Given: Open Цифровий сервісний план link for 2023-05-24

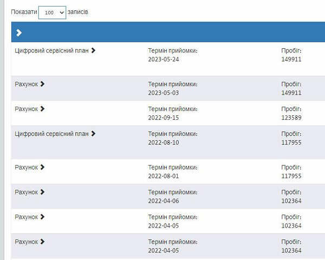Looking at the screenshot, I should [x=51, y=50].
